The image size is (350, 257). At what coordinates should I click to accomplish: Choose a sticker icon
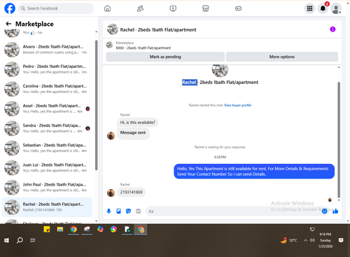pos(128,211)
